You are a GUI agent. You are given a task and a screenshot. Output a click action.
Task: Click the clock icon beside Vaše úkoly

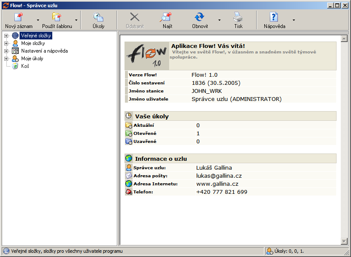click(128, 116)
